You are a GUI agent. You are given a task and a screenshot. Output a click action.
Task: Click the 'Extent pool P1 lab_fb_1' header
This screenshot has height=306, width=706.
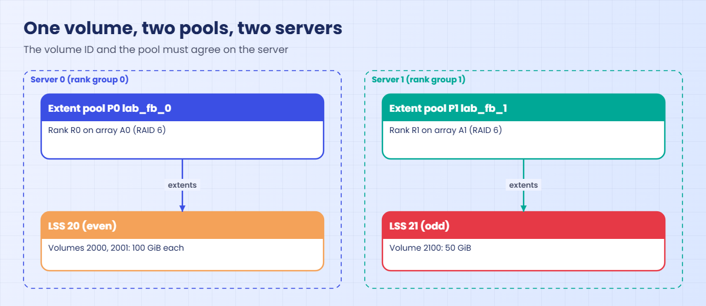[524, 108]
